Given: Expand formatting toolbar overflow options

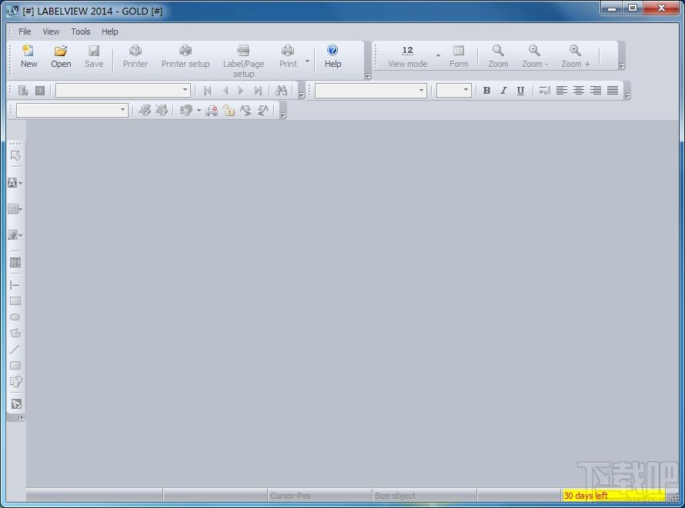Looking at the screenshot, I should pos(627,95).
